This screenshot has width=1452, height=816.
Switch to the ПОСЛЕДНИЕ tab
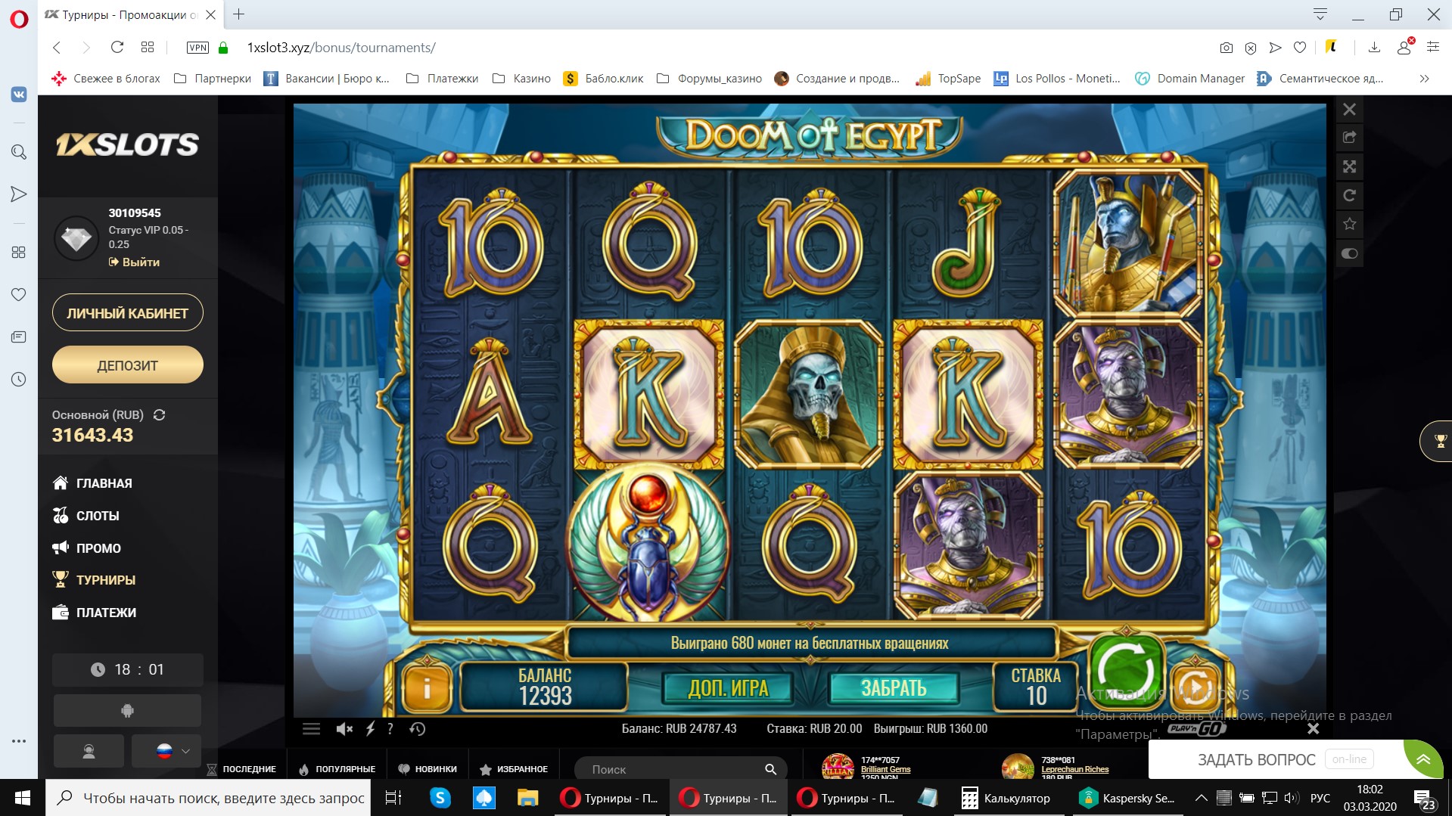(241, 769)
